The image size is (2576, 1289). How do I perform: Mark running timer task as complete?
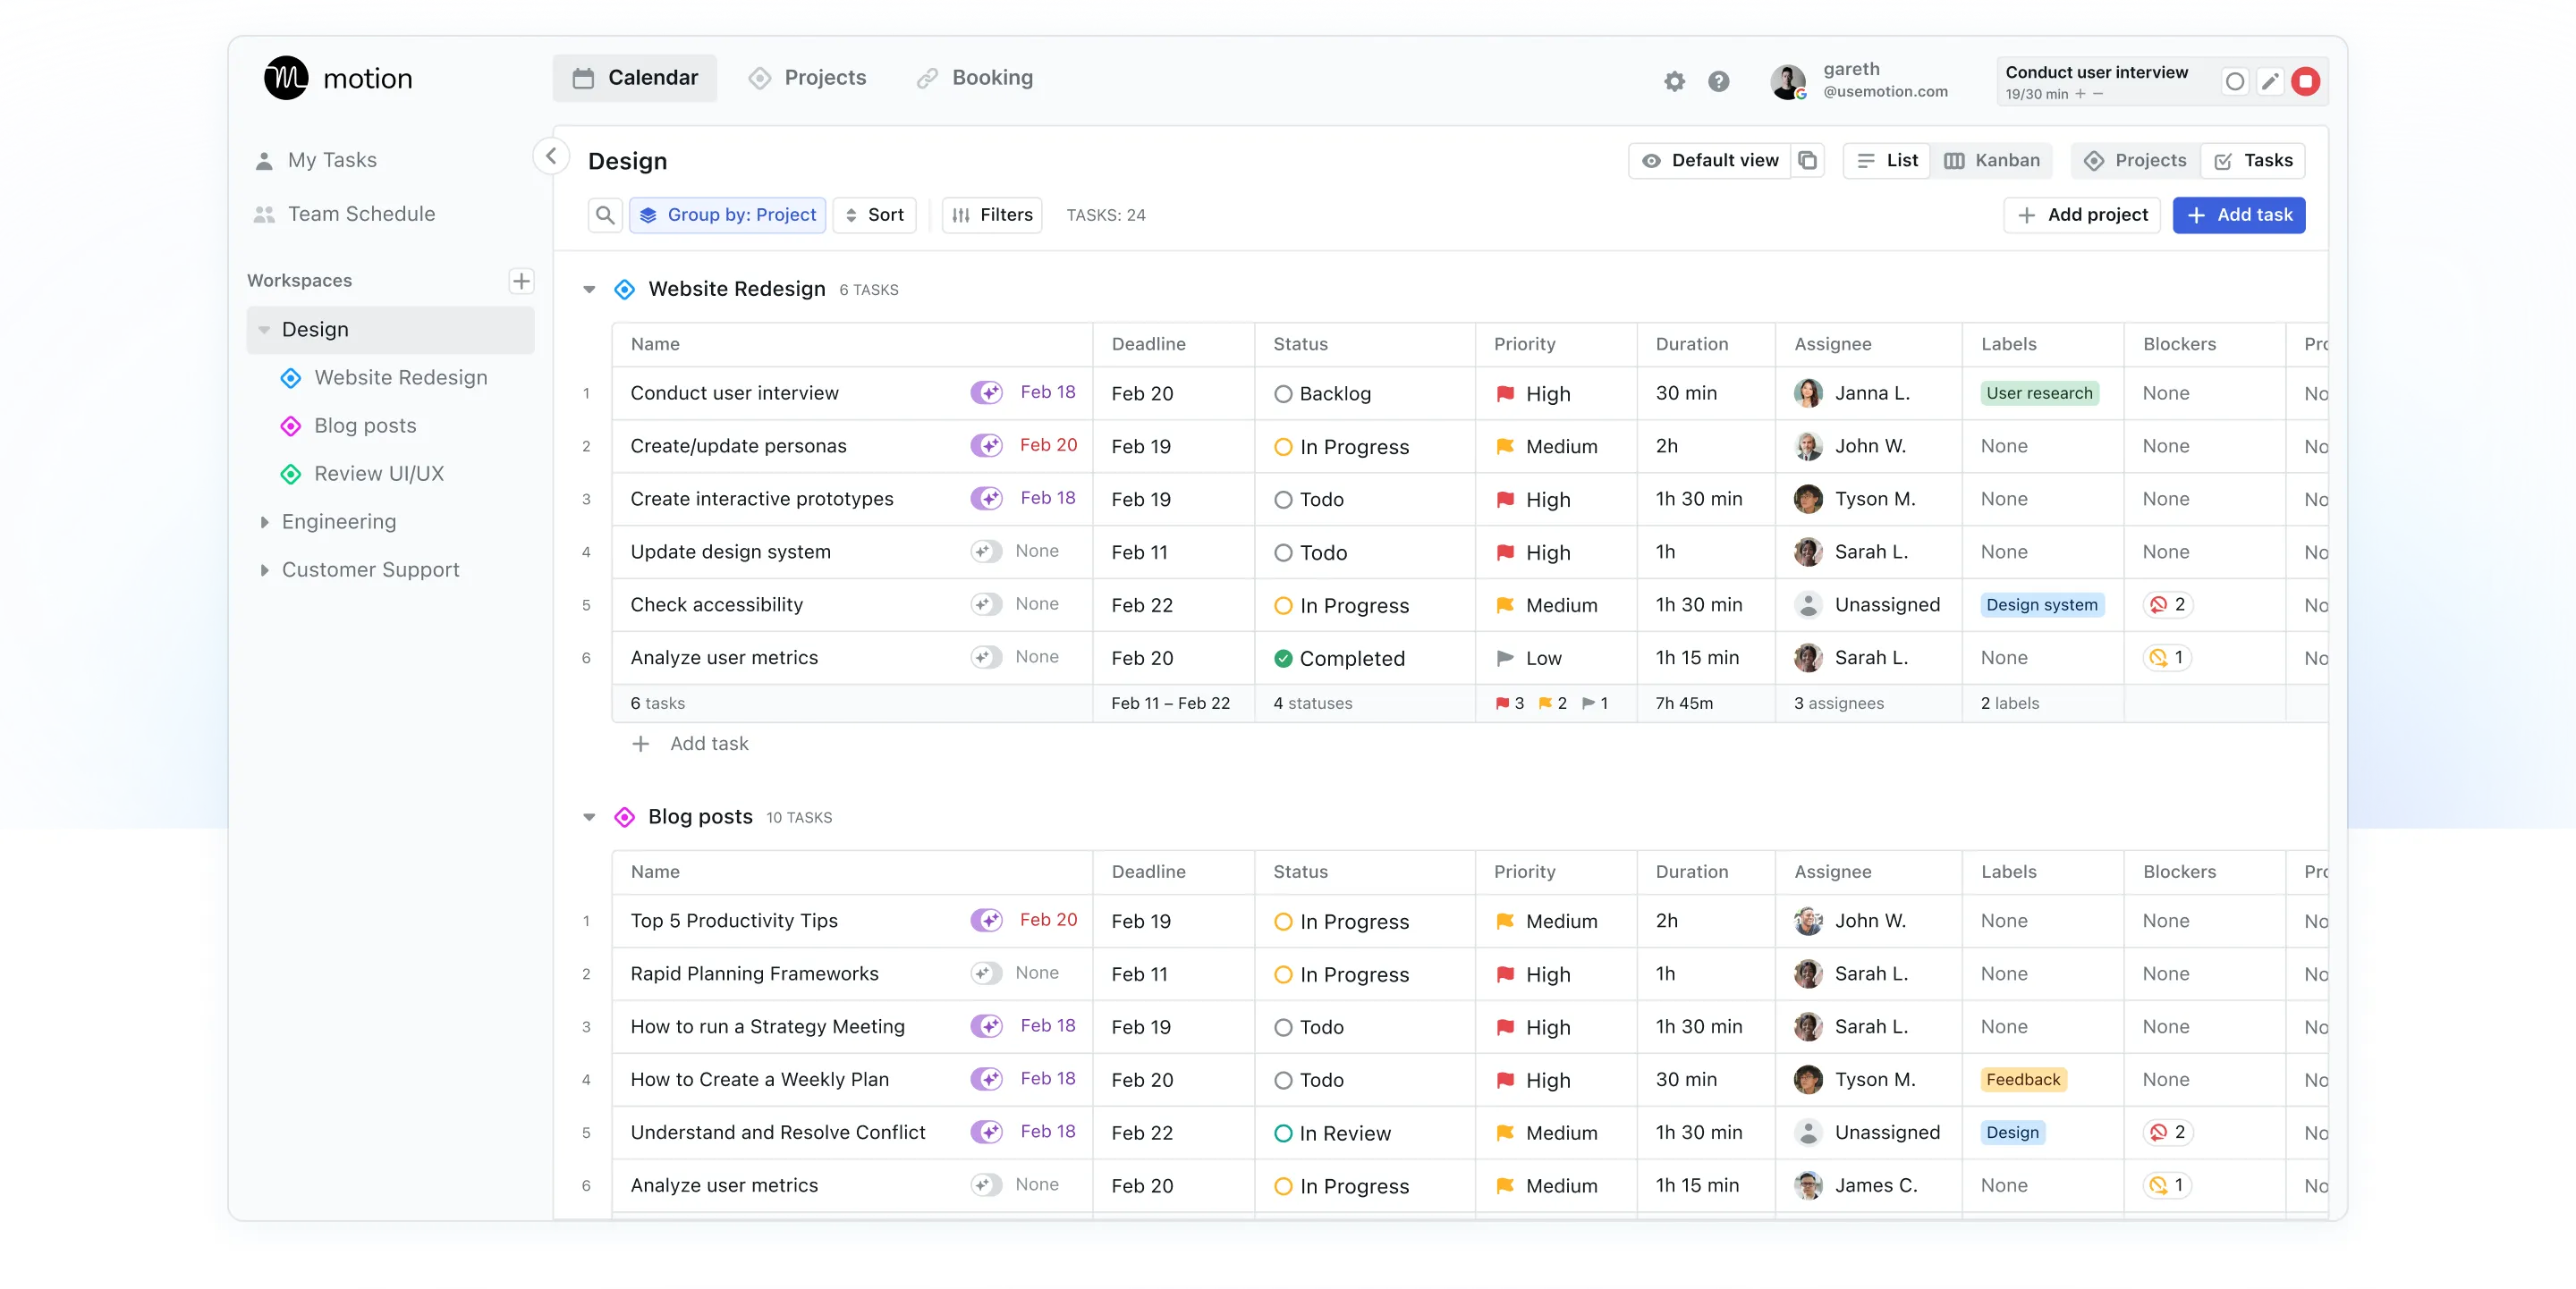2235,81
